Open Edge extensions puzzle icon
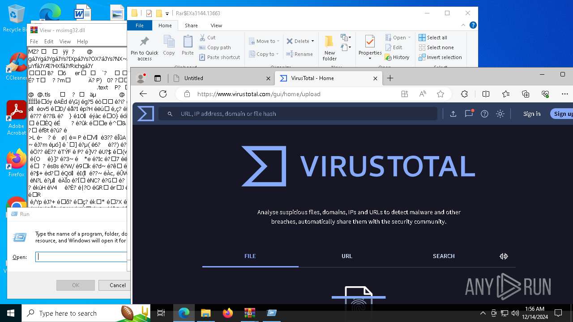The image size is (573, 322). pos(464,94)
